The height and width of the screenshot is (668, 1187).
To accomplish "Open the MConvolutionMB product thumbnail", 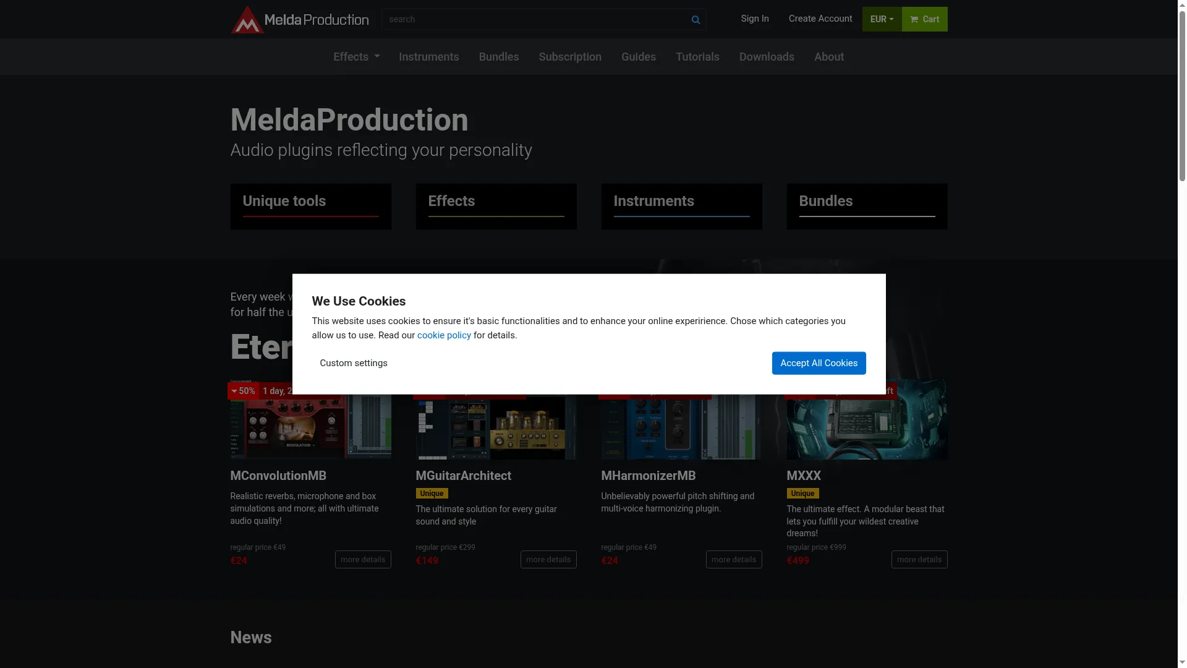I will pos(310,427).
